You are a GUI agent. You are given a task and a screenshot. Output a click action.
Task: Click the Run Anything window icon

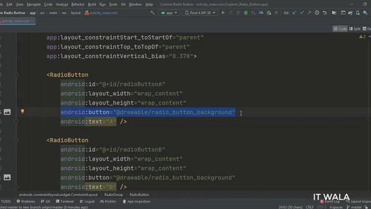pyautogui.click(x=343, y=13)
